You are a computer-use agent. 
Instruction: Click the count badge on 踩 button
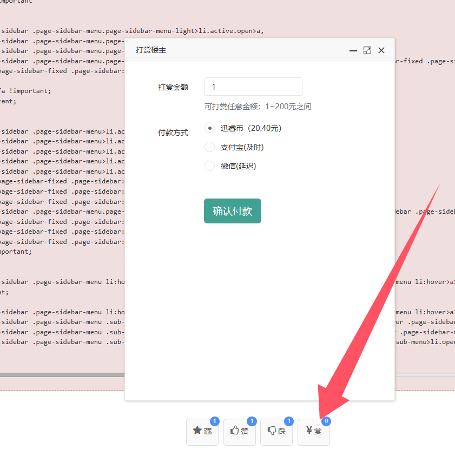[x=289, y=421]
